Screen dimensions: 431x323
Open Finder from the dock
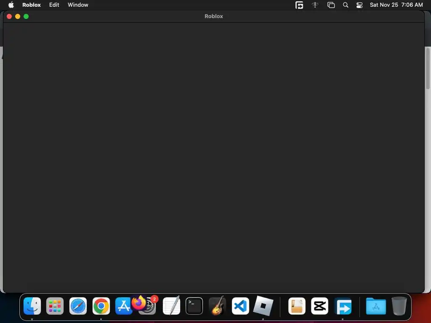point(32,306)
